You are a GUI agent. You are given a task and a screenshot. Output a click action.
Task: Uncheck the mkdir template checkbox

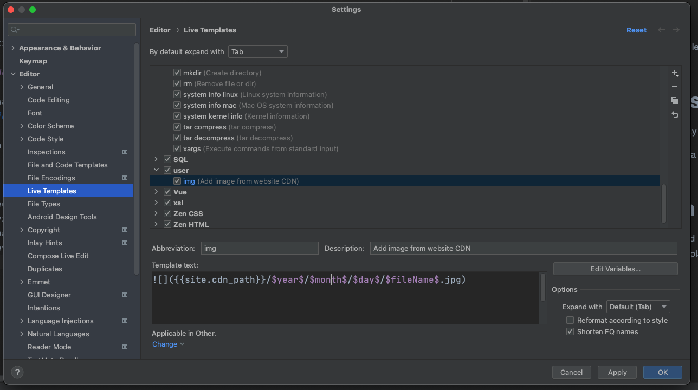point(177,73)
